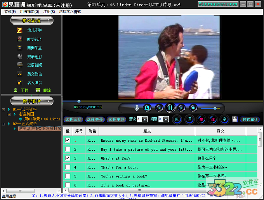Image resolution: width=264 pixels, height=200 pixels.
Task: Open the 选择学习模式 menu
Action: coord(70,12)
